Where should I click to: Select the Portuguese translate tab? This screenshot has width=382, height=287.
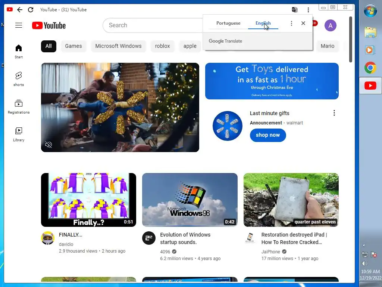pos(228,23)
